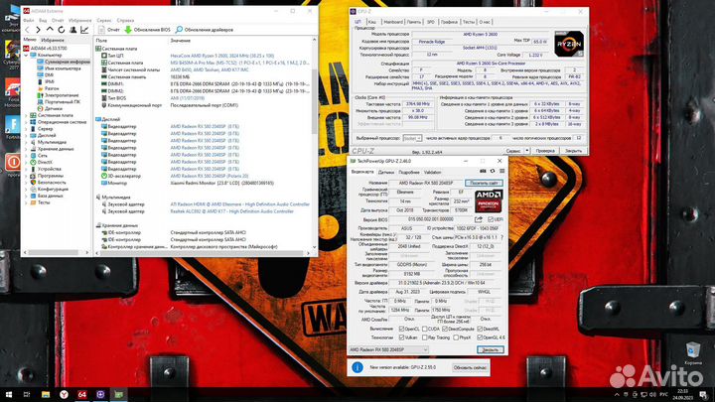This screenshot has height=402, width=715.
Task: Click the Обновления драйверов toolbar button
Action: (205, 30)
